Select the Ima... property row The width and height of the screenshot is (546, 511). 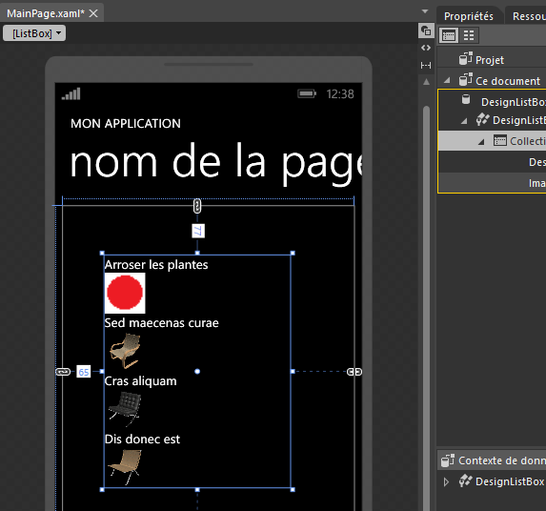tap(492, 183)
